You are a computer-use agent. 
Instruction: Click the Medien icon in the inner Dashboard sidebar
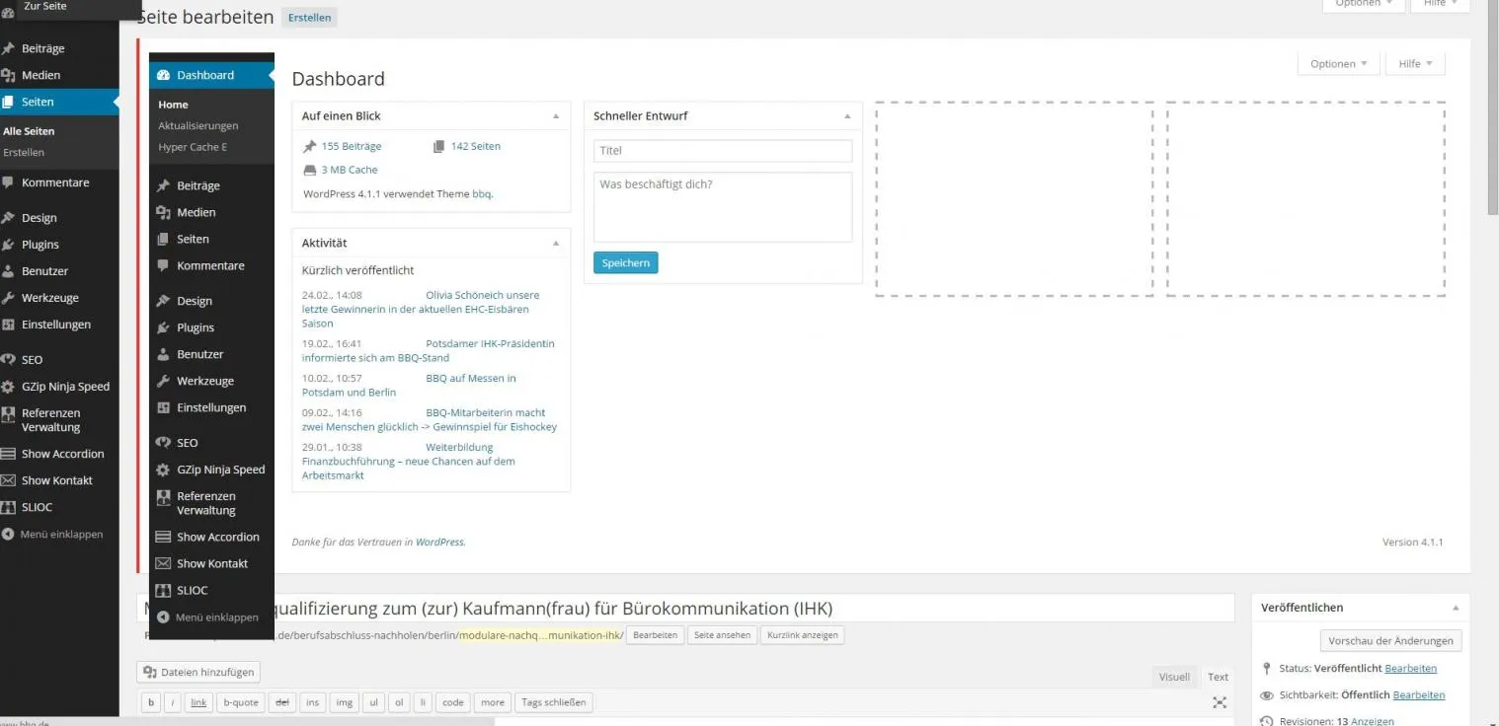pos(164,212)
